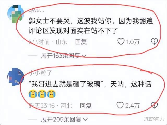Click the 昨天23:16 · 河北 timestamp
The width and height of the screenshot is (167, 125).
coord(50,106)
